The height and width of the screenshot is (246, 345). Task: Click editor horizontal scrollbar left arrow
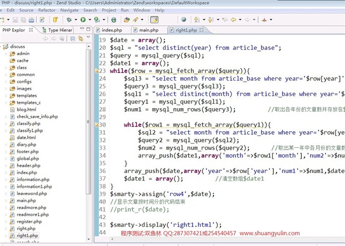(112, 239)
